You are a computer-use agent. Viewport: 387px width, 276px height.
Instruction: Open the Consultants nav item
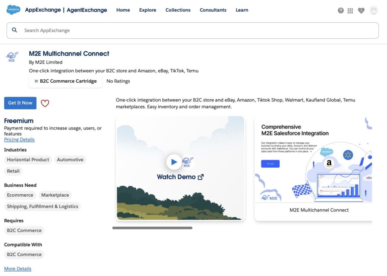click(213, 10)
